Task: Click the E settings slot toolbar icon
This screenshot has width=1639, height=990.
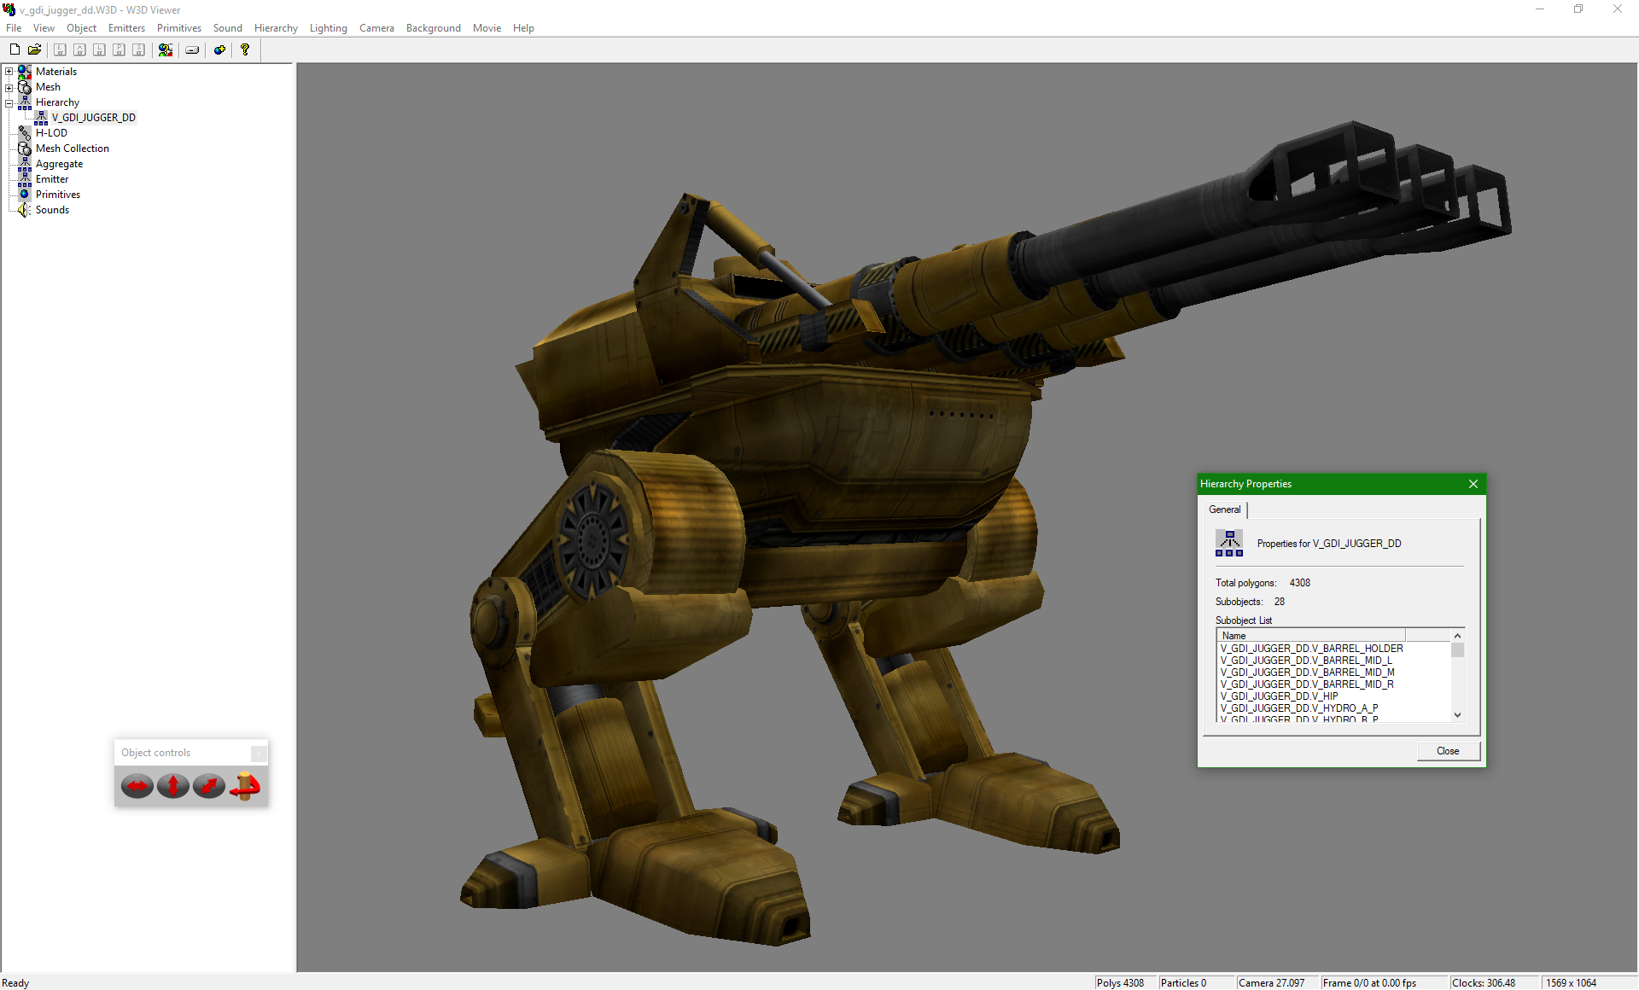Action: pos(60,49)
